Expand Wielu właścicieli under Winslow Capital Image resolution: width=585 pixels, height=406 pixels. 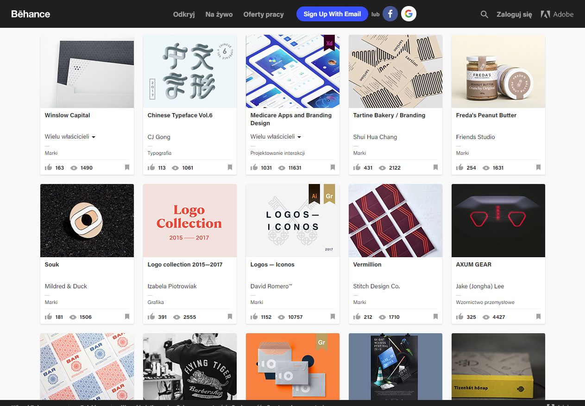70,137
